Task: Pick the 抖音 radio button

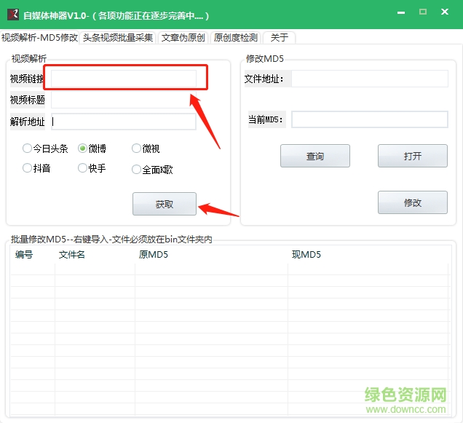Action: [x=28, y=168]
